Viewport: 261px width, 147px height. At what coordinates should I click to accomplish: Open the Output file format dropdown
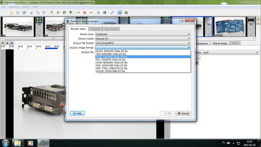pos(143,43)
